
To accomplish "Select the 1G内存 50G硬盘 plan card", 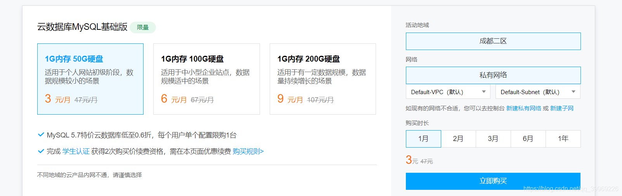I will pyautogui.click(x=90, y=79).
